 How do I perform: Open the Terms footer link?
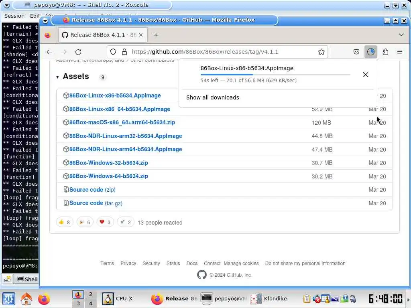(107, 263)
